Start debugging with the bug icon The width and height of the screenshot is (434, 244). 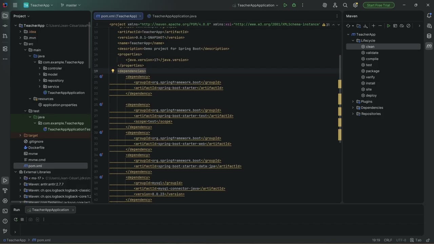(x=294, y=5)
